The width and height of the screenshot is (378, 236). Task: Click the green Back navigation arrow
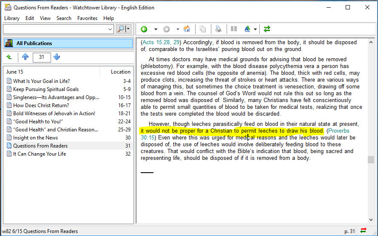pyautogui.click(x=144, y=29)
